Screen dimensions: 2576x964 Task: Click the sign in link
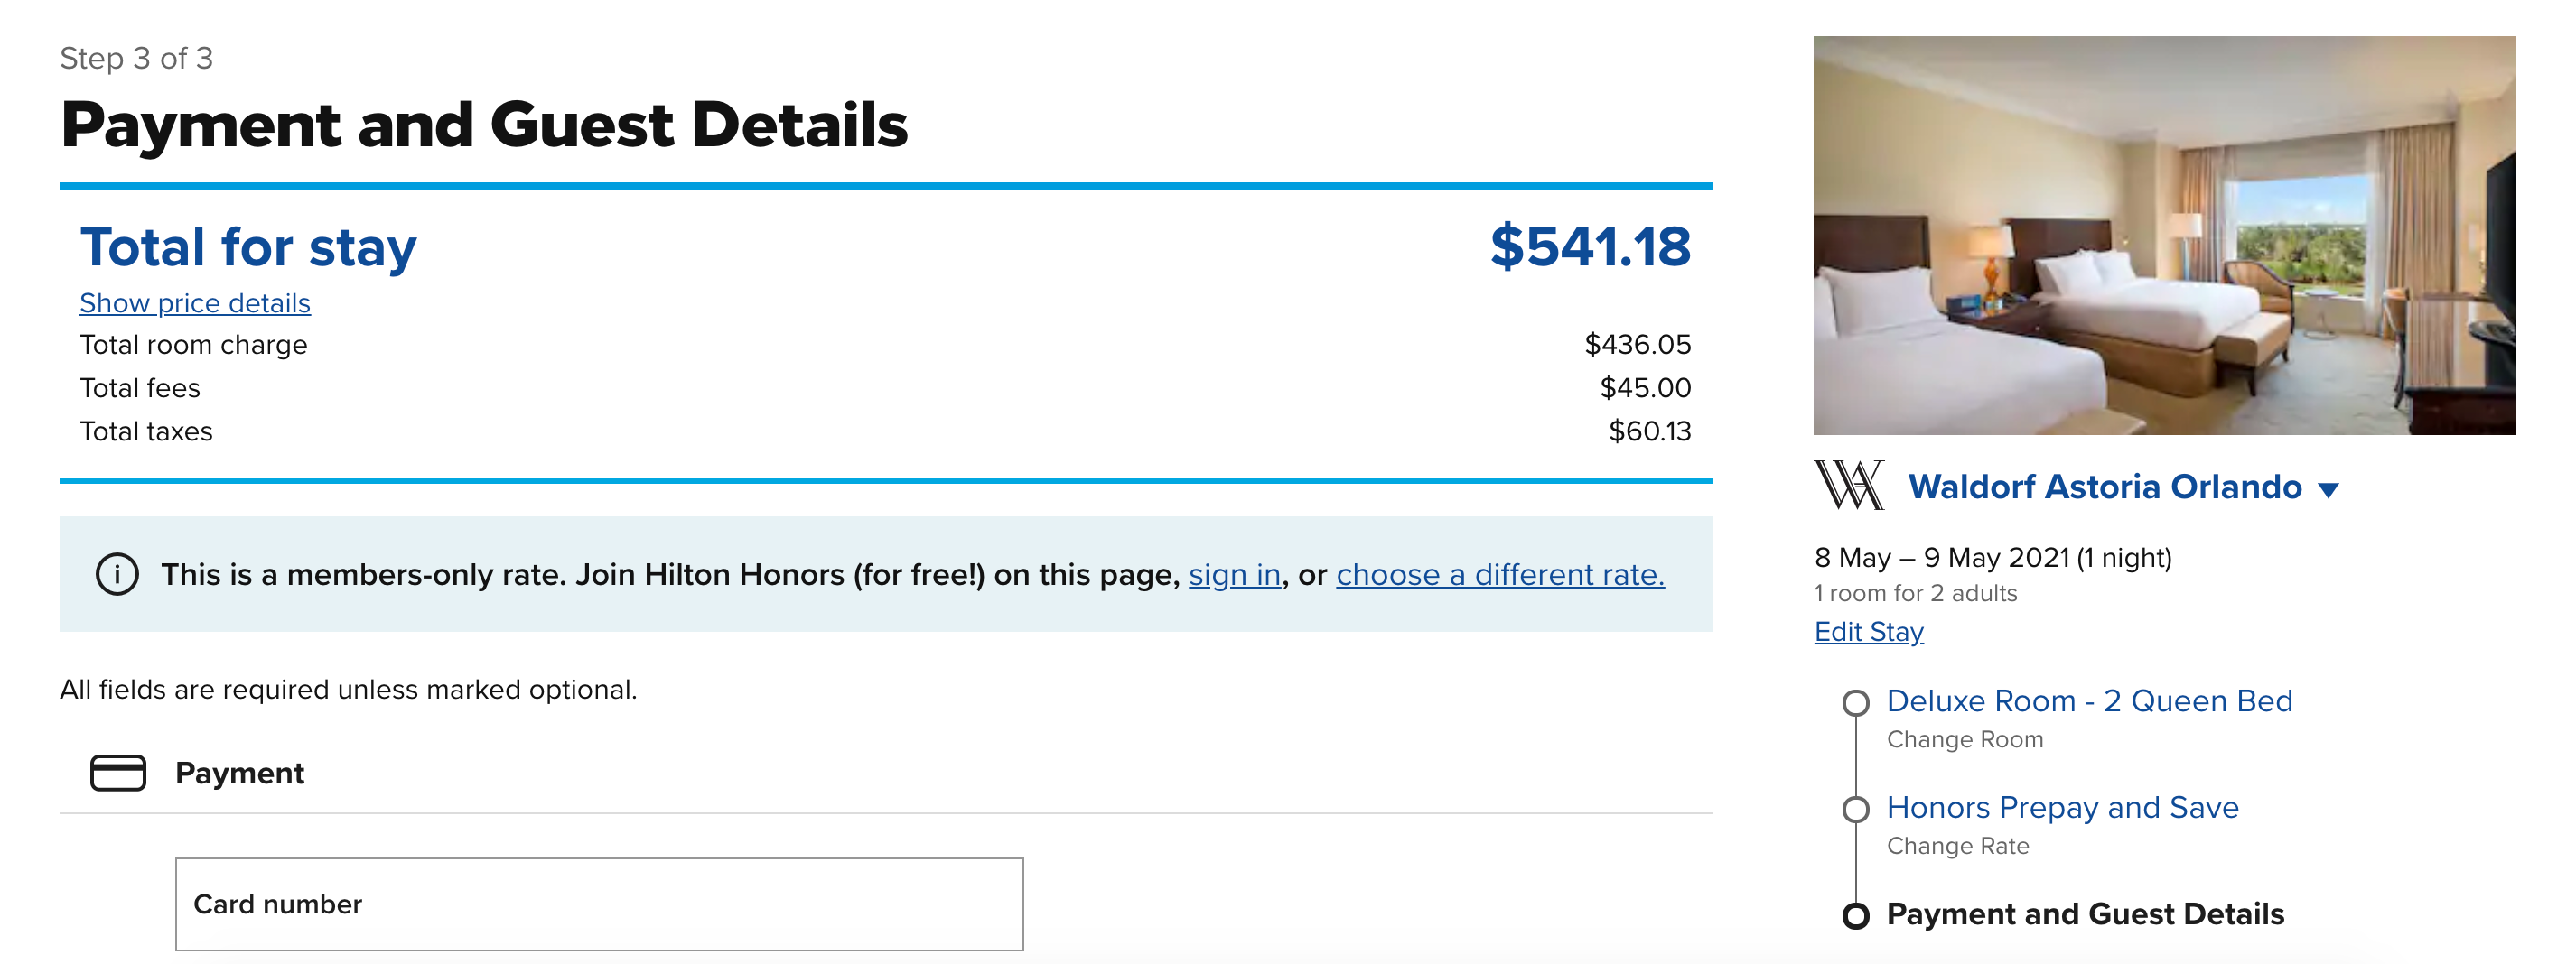[1234, 574]
